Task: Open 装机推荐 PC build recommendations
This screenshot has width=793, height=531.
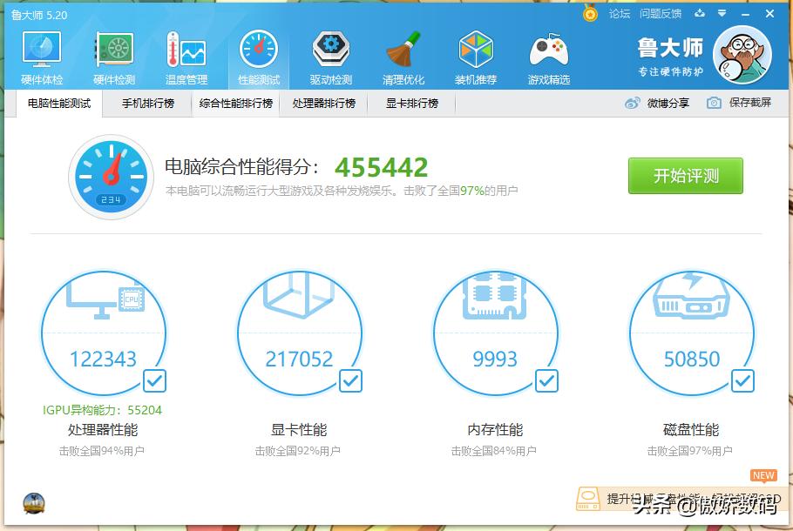Action: point(476,54)
